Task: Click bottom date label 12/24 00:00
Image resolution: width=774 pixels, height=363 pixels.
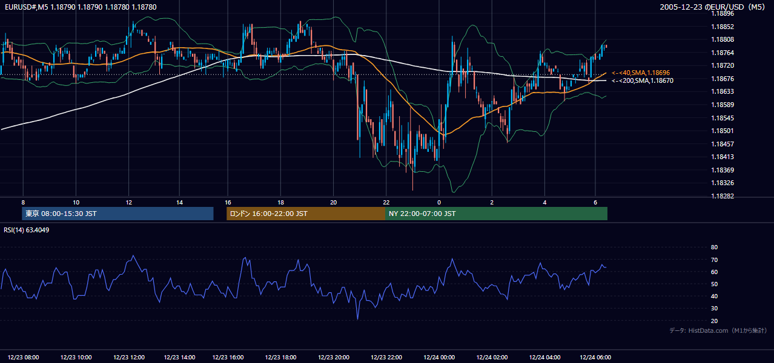Action: tap(439, 358)
